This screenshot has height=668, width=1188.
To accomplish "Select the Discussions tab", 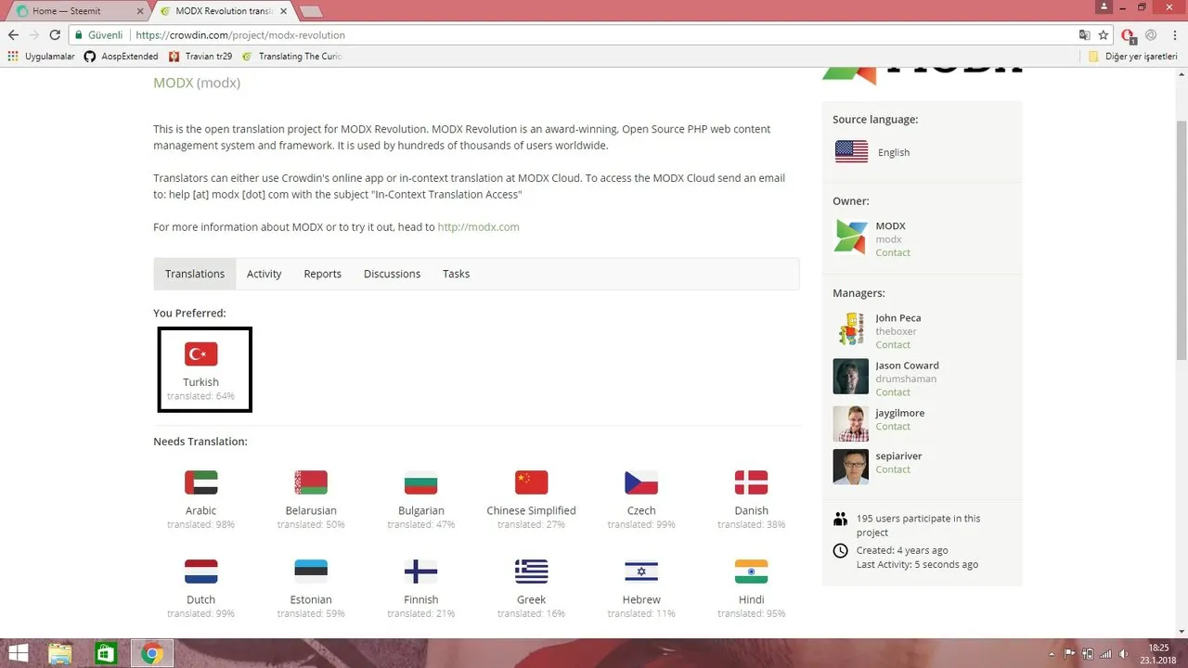I will pos(392,274).
